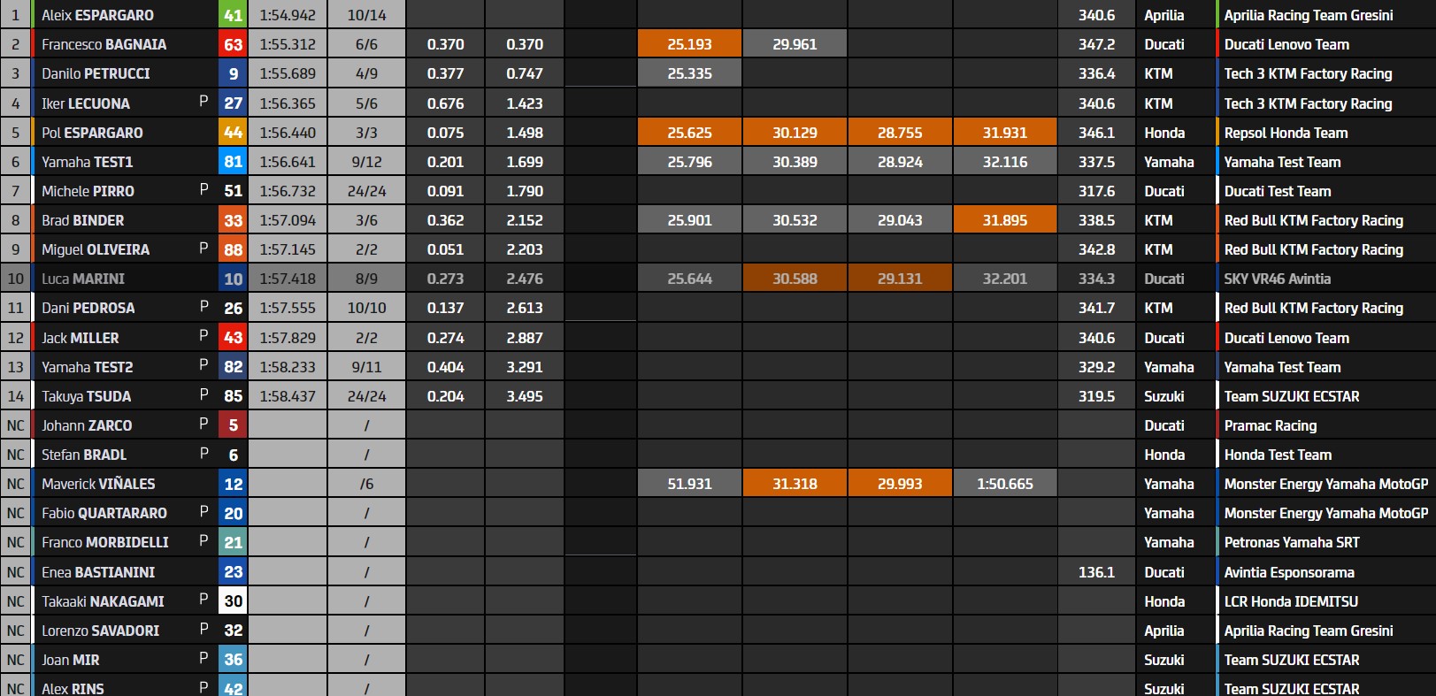Click Joan MIR rider name
This screenshot has height=696, width=1436.
click(x=70, y=660)
